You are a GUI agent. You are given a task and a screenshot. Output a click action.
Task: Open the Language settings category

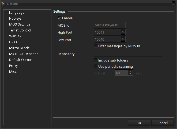click(x=17, y=13)
